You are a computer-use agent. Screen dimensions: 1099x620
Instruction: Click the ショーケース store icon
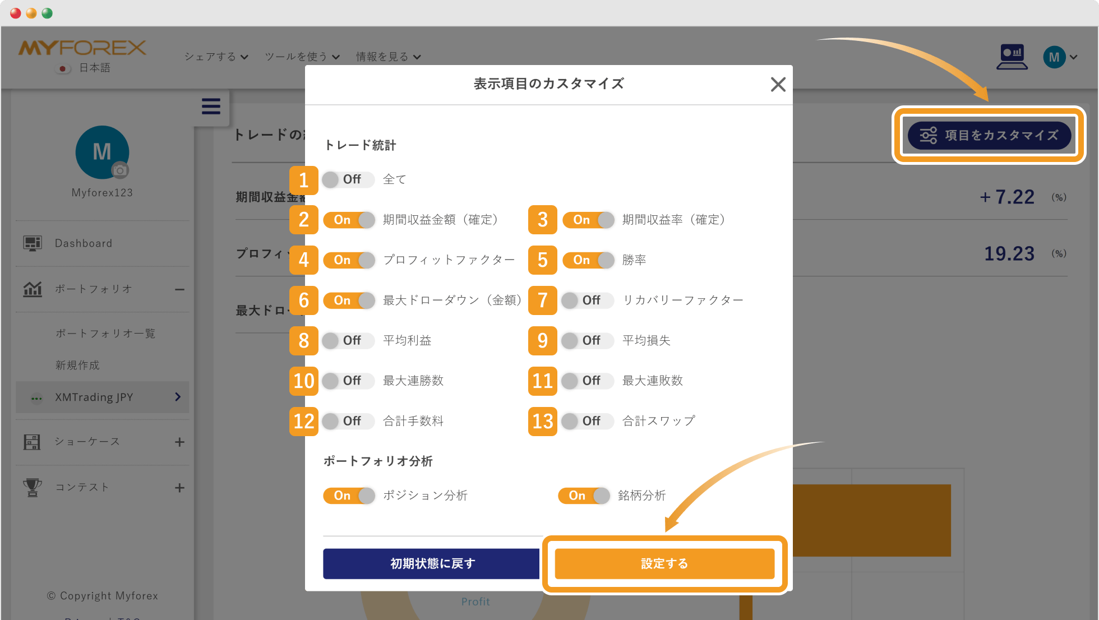click(x=32, y=442)
